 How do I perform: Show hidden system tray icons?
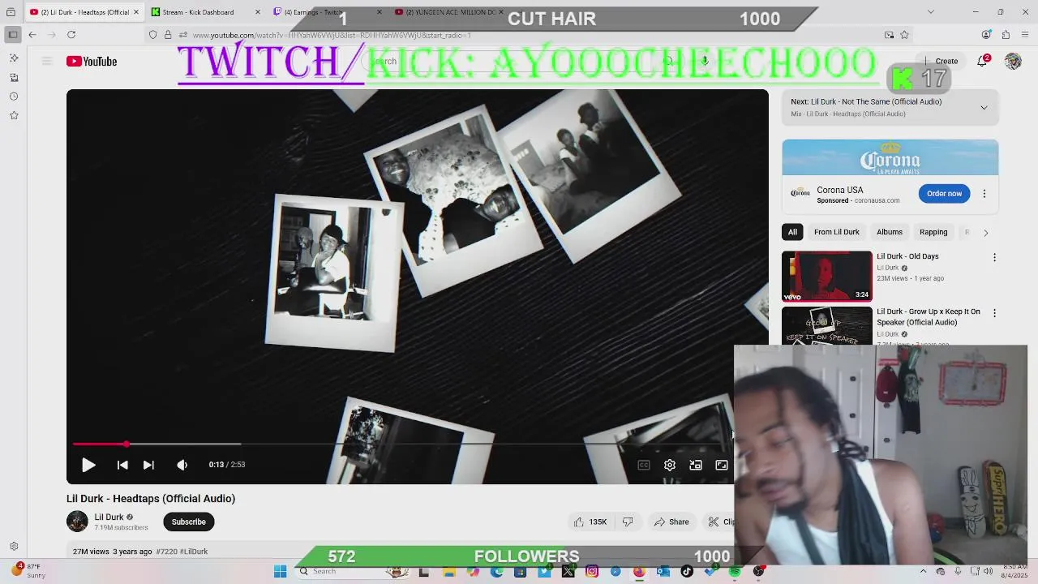coord(923,572)
